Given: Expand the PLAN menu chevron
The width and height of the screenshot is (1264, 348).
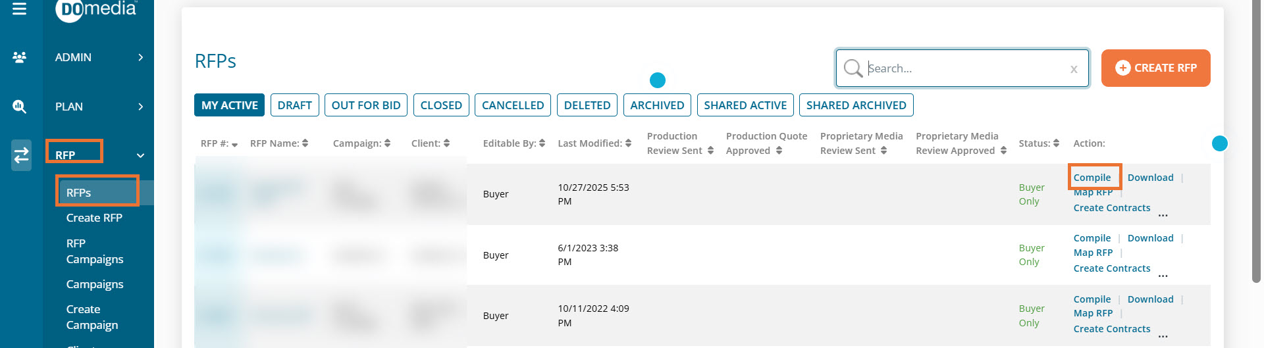Looking at the screenshot, I should pyautogui.click(x=140, y=107).
